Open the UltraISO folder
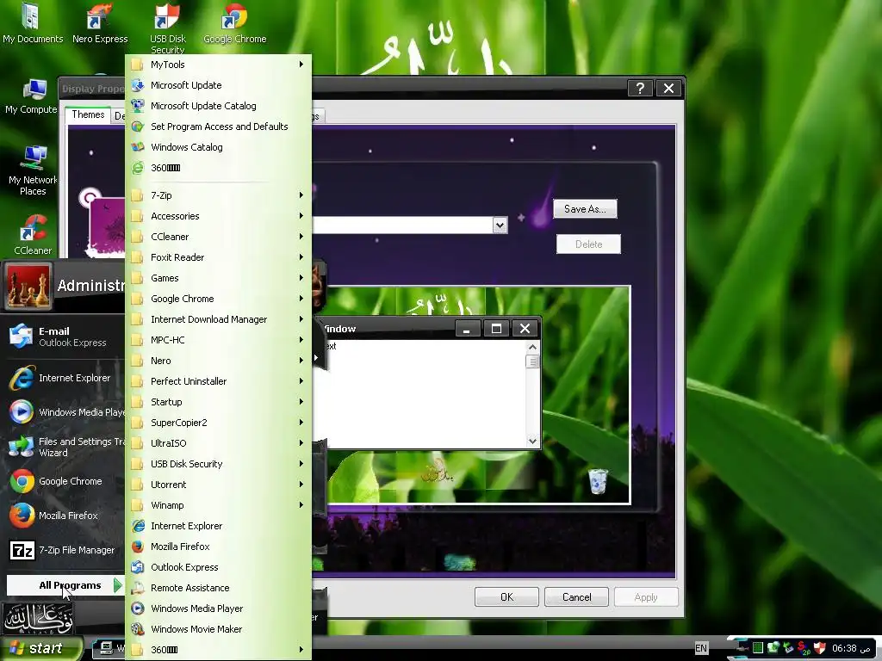Image resolution: width=882 pixels, height=661 pixels. click(218, 443)
